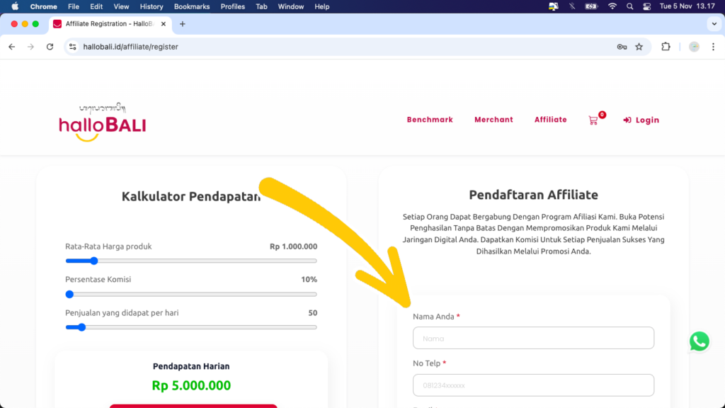Open the Edit menu
725x408 pixels.
pyautogui.click(x=96, y=6)
